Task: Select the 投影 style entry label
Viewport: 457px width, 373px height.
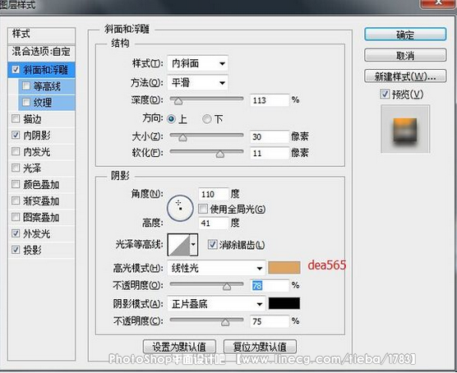Action: pyautogui.click(x=32, y=250)
